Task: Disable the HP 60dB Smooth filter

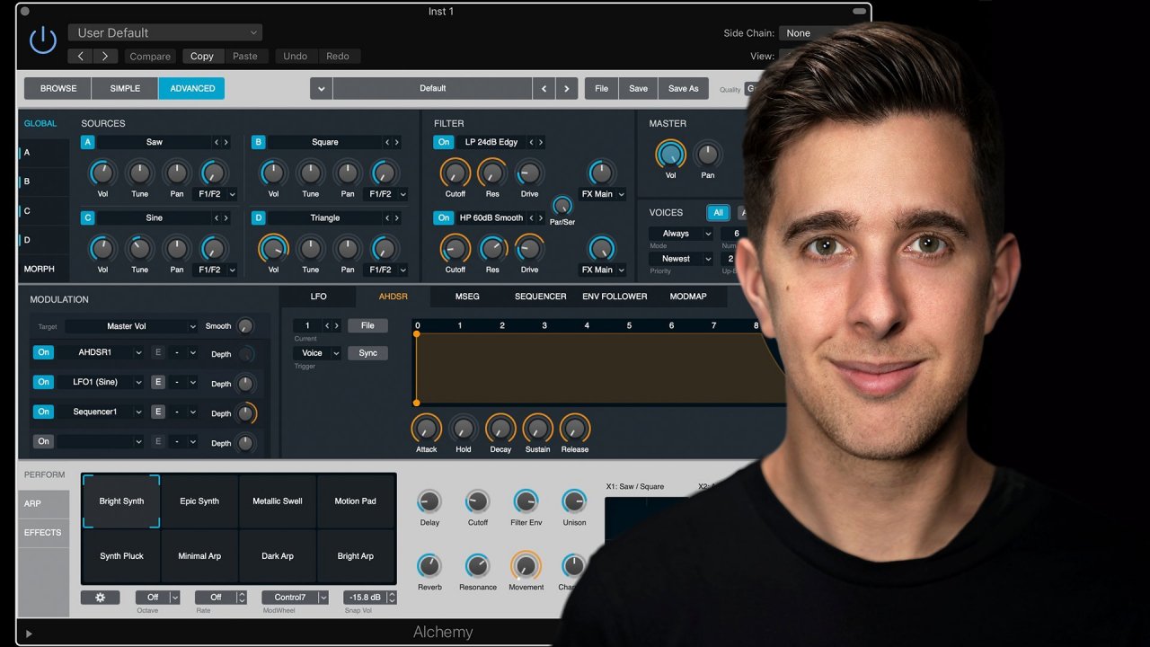Action: point(442,217)
